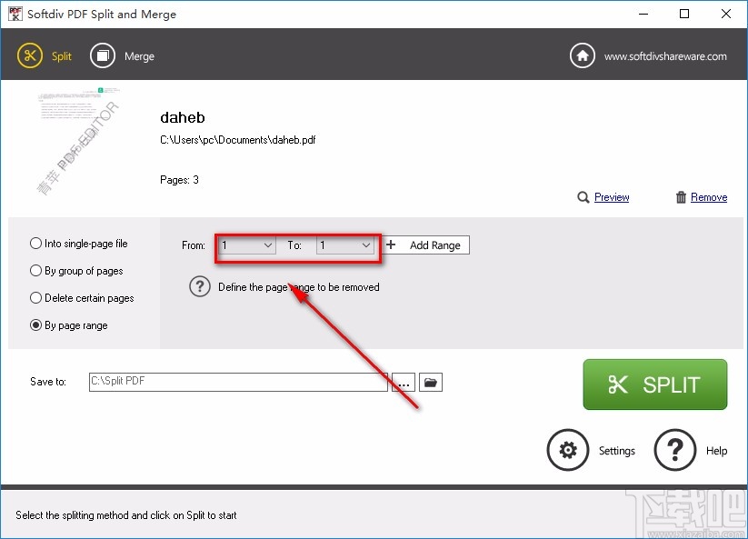
Task: Click the Help label
Action: (x=716, y=451)
